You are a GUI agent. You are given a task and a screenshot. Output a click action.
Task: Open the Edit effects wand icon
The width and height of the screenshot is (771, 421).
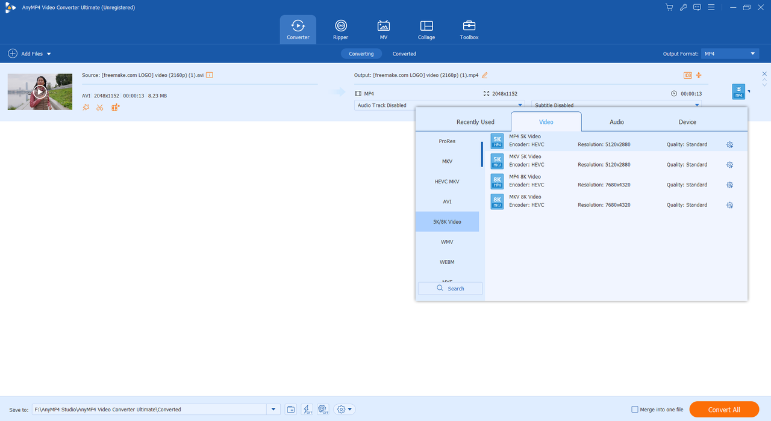click(x=86, y=108)
